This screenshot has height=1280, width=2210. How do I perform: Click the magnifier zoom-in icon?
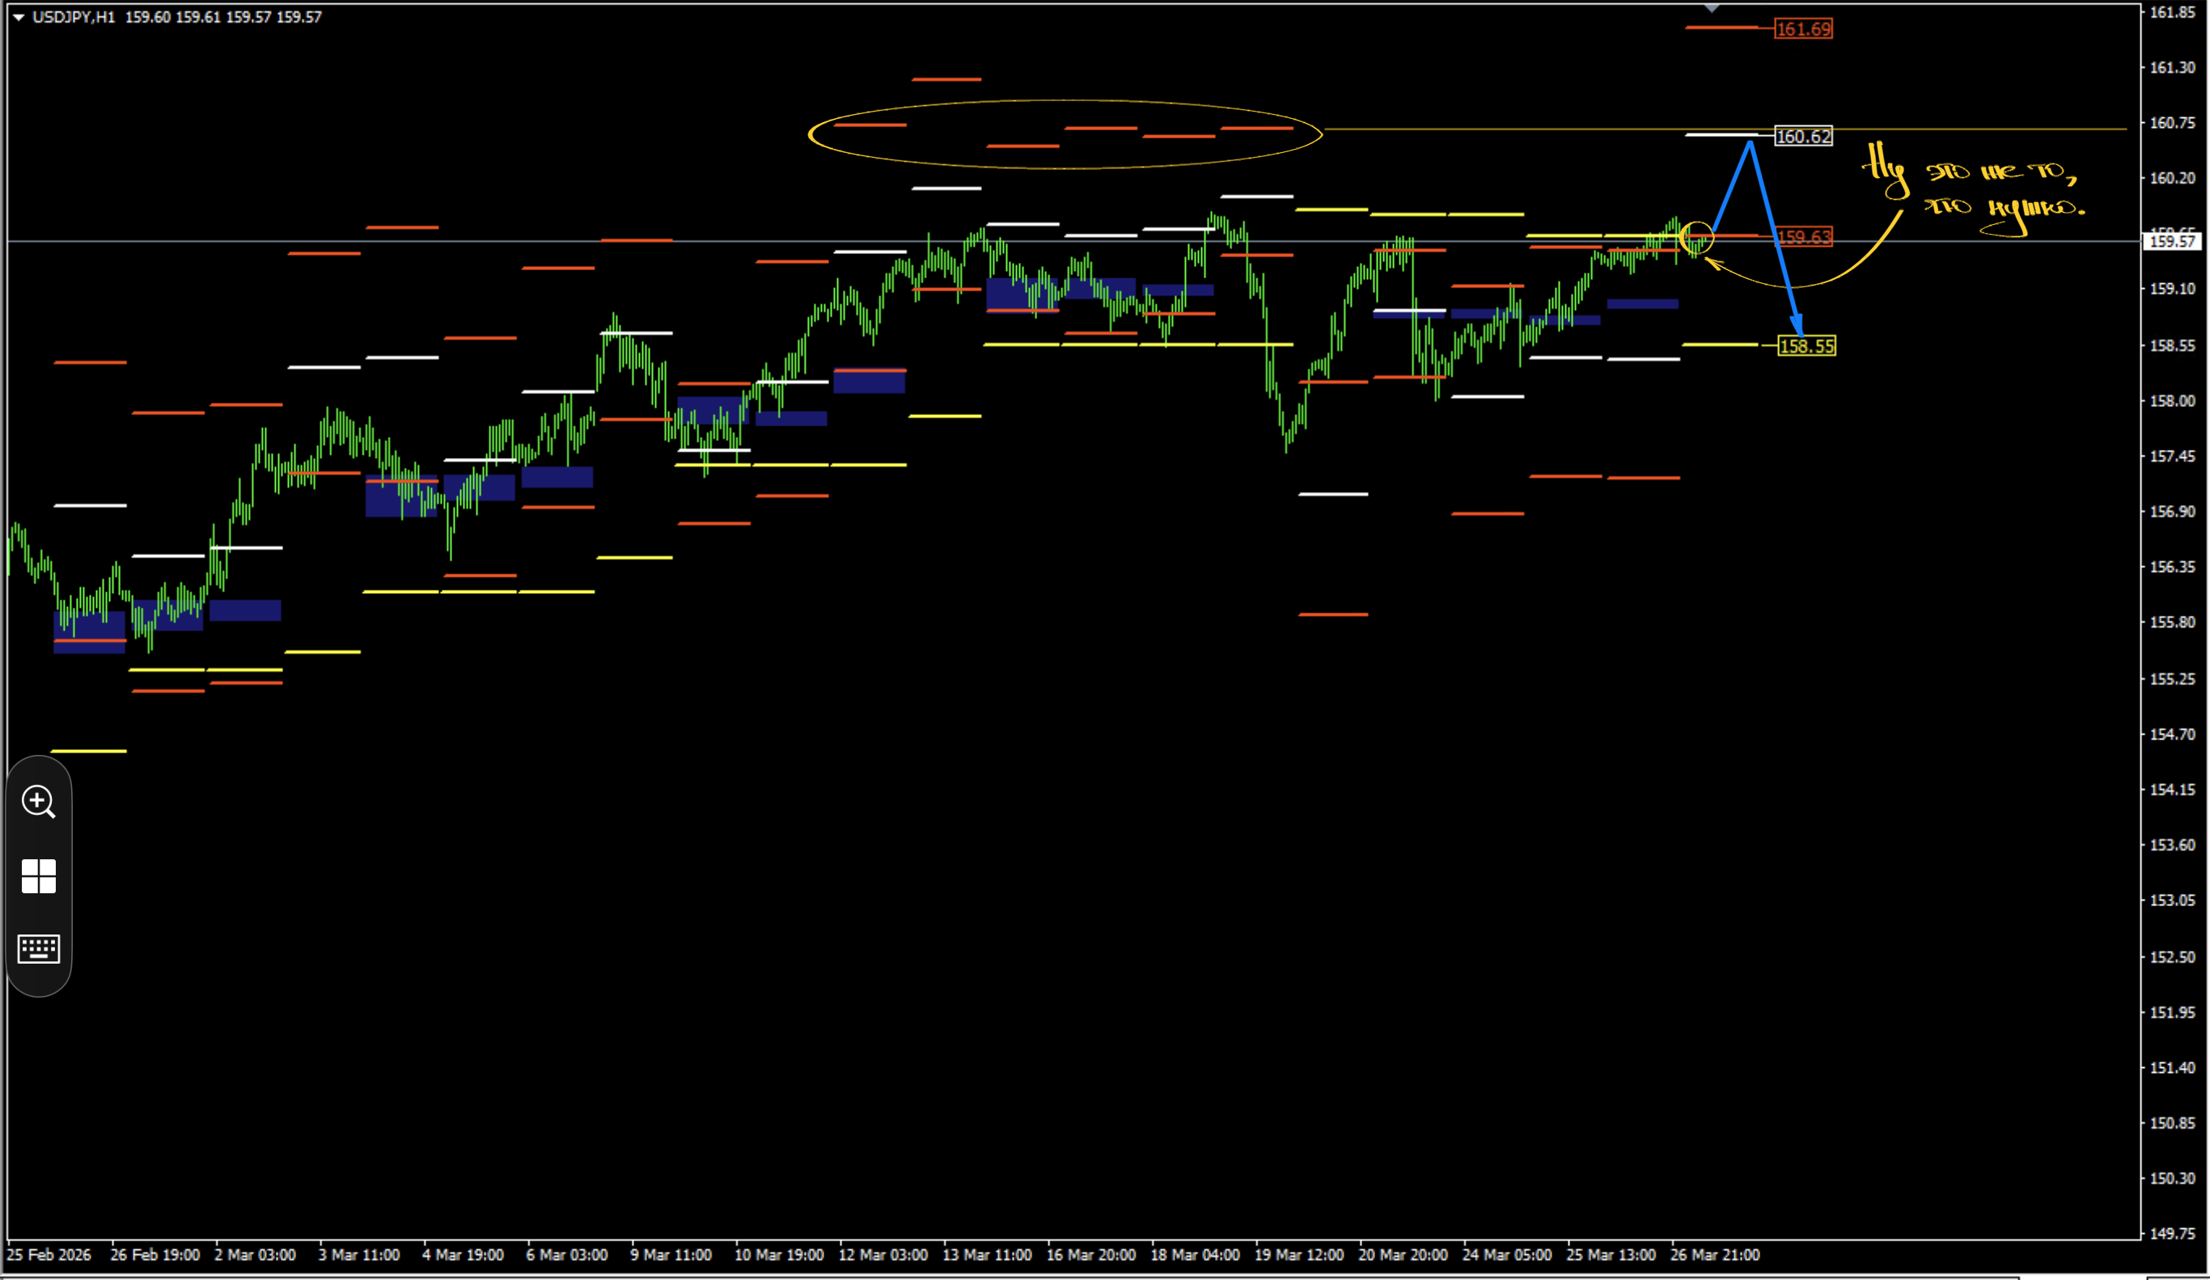[x=39, y=802]
